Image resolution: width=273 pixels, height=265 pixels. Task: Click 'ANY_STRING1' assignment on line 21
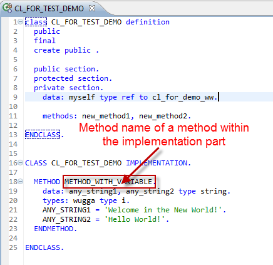[x=66, y=210]
